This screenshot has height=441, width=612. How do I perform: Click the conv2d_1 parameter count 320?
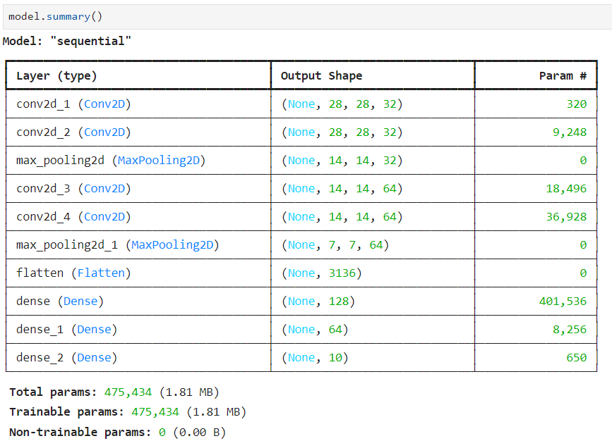coord(577,104)
